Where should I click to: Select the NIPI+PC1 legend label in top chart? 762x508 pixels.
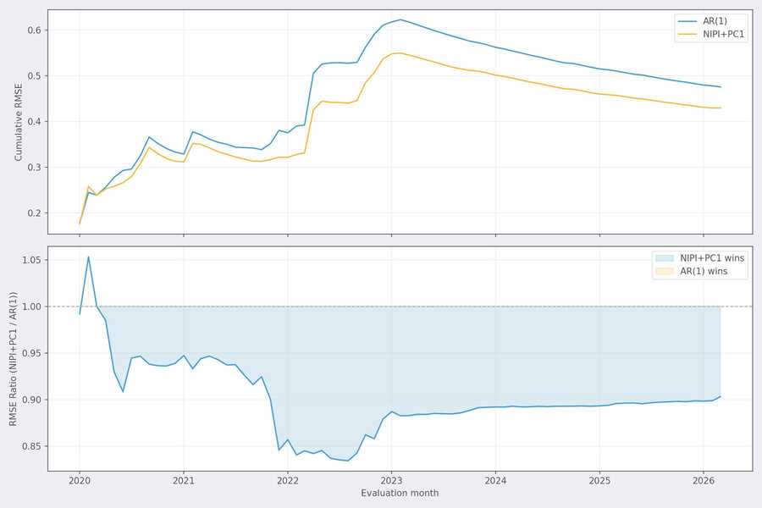point(724,35)
